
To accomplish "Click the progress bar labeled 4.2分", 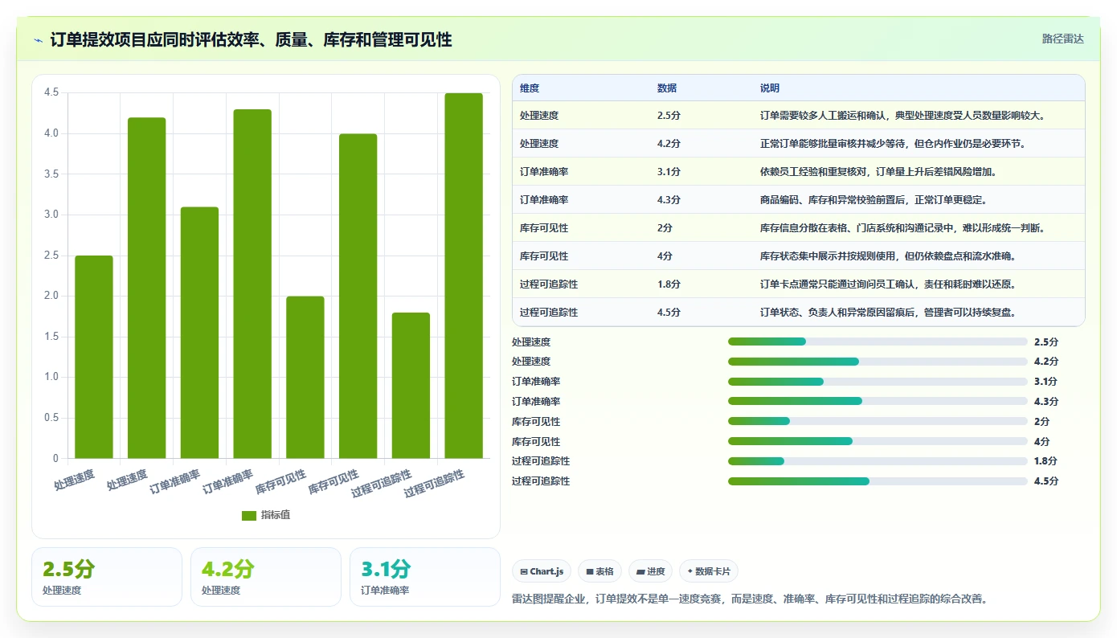I will [878, 362].
